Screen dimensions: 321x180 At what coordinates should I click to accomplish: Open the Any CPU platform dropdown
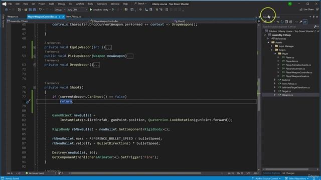[x=77, y=9]
